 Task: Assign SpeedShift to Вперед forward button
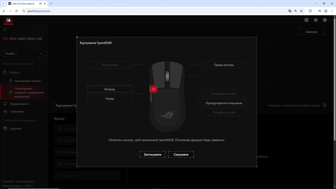109,89
